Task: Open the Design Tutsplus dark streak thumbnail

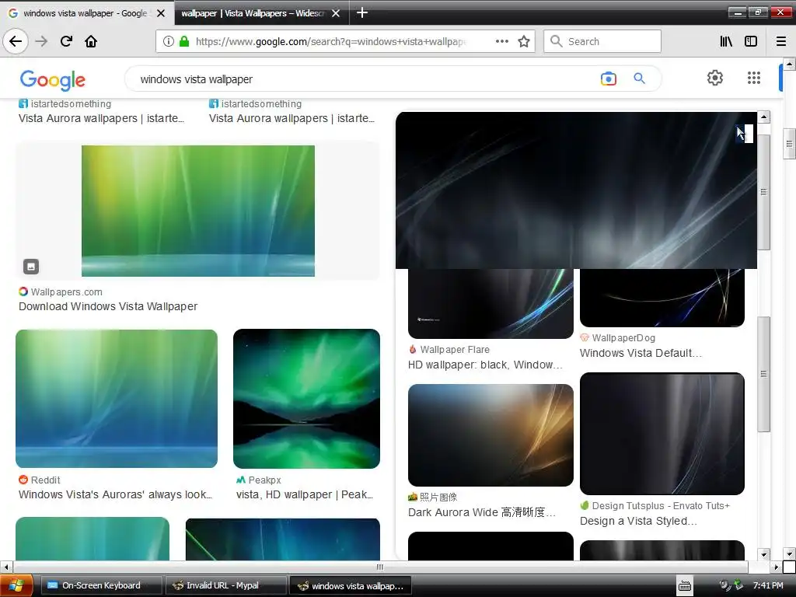Action: point(662,434)
